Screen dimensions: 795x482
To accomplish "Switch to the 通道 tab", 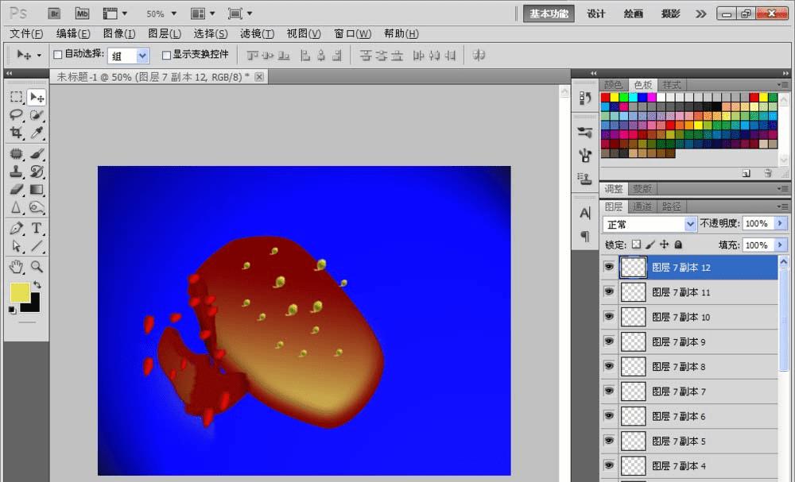I will click(642, 206).
